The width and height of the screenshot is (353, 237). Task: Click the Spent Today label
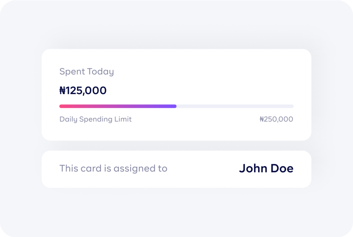pyautogui.click(x=87, y=71)
